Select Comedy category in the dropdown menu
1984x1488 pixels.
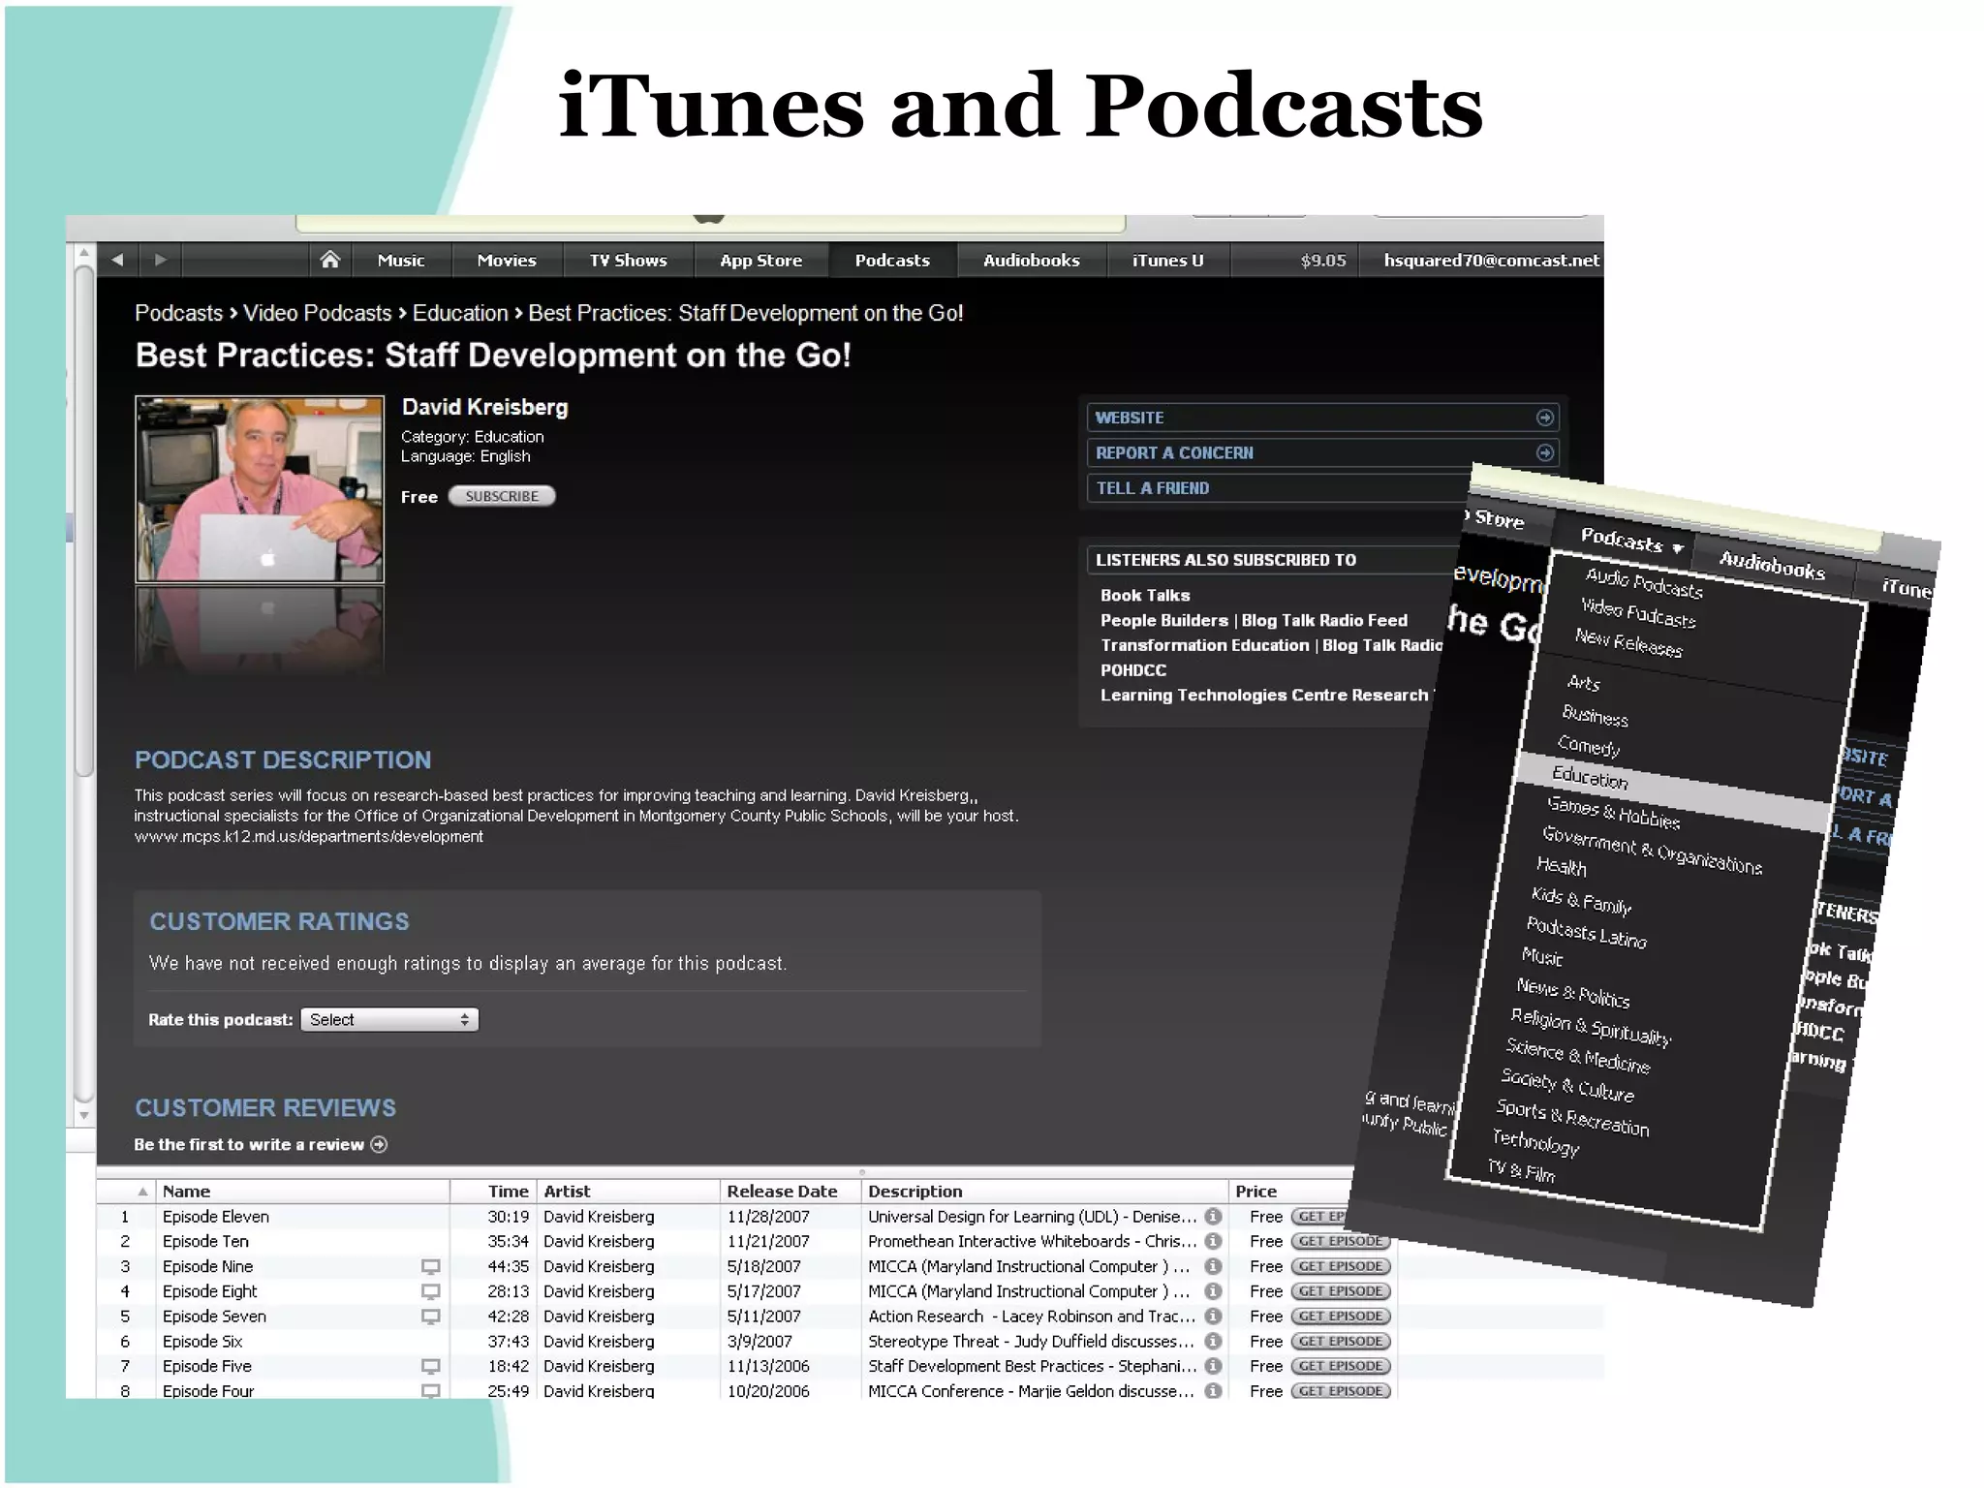click(1589, 746)
